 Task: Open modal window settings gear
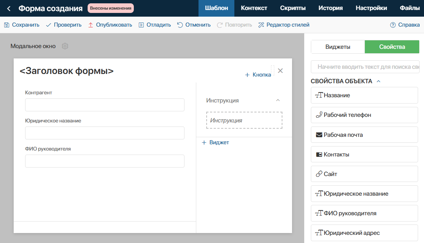65,46
